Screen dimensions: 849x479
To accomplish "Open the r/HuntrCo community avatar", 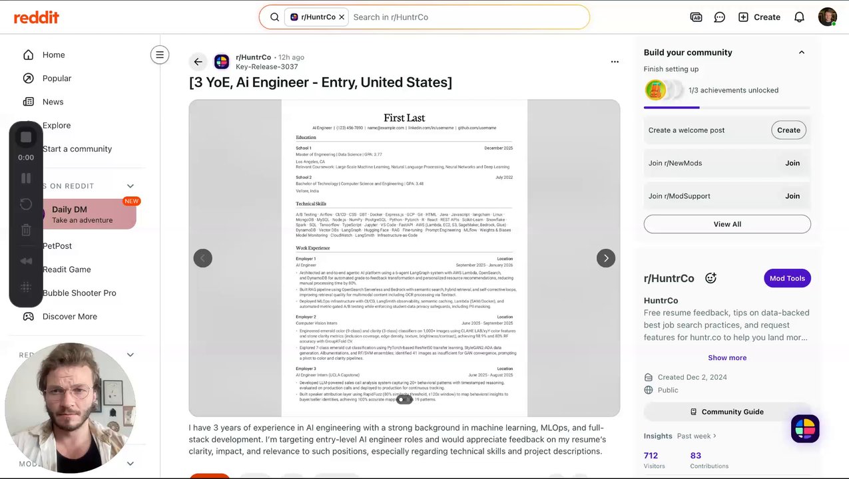I will tap(222, 62).
